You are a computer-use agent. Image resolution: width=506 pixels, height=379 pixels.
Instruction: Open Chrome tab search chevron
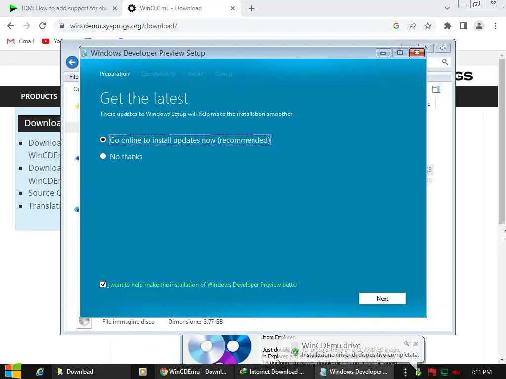click(447, 8)
